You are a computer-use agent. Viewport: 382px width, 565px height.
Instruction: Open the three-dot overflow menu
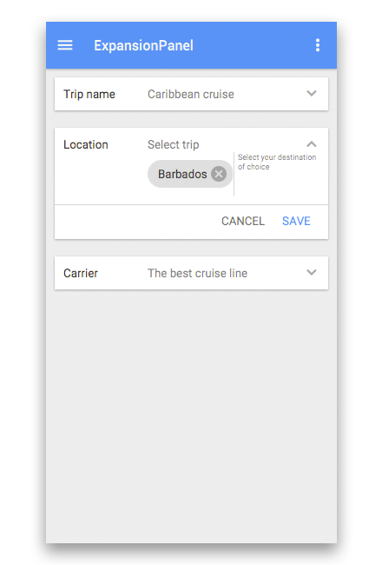click(318, 45)
